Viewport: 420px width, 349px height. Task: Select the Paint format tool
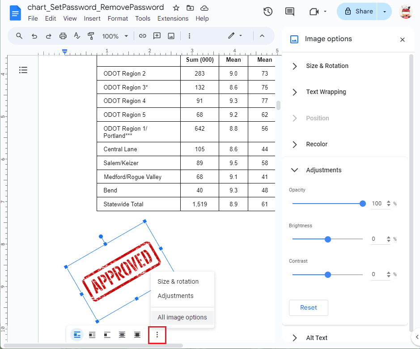pyautogui.click(x=91, y=35)
